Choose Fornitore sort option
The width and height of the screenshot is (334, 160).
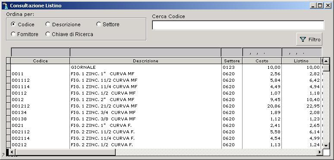pos(25,34)
